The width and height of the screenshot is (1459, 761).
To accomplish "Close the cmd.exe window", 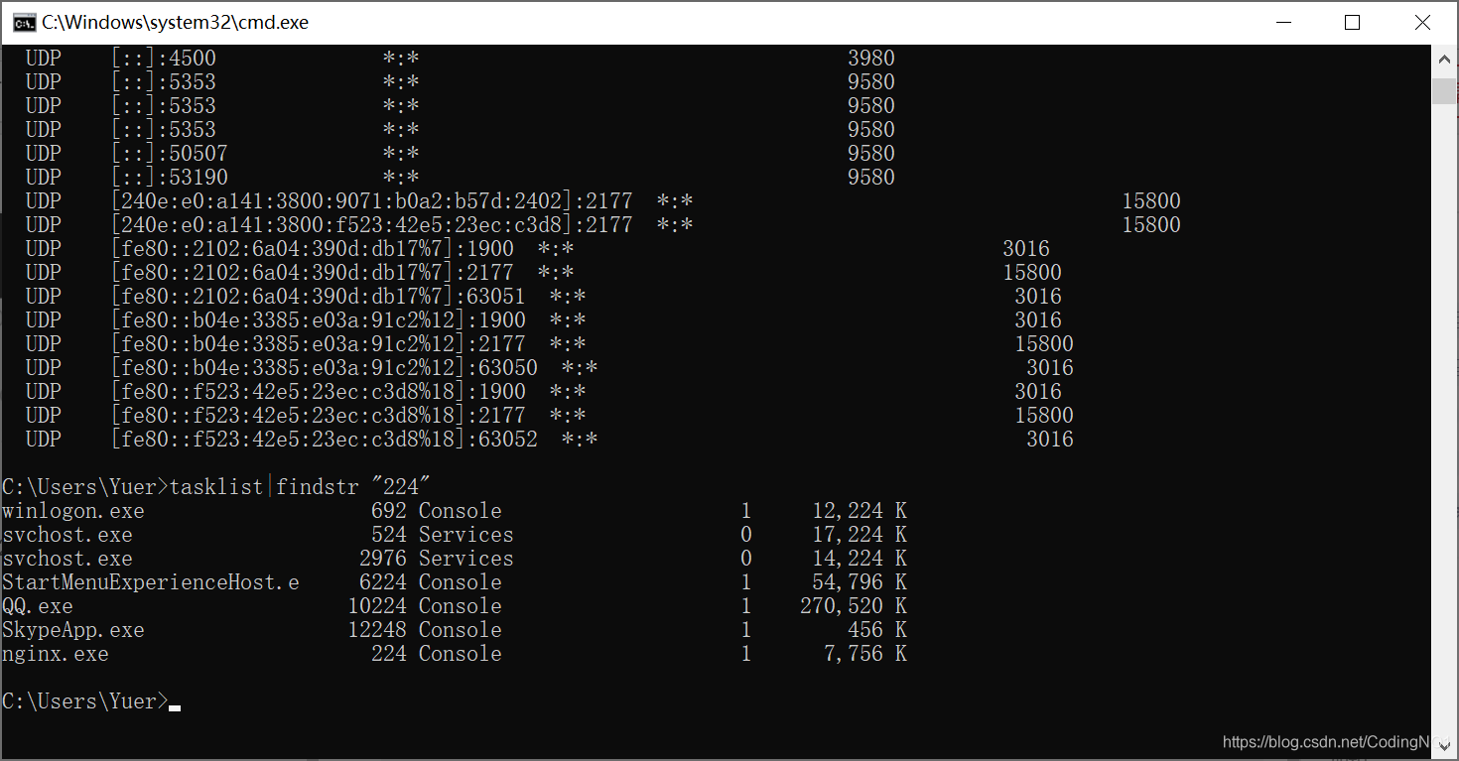I will tap(1421, 22).
